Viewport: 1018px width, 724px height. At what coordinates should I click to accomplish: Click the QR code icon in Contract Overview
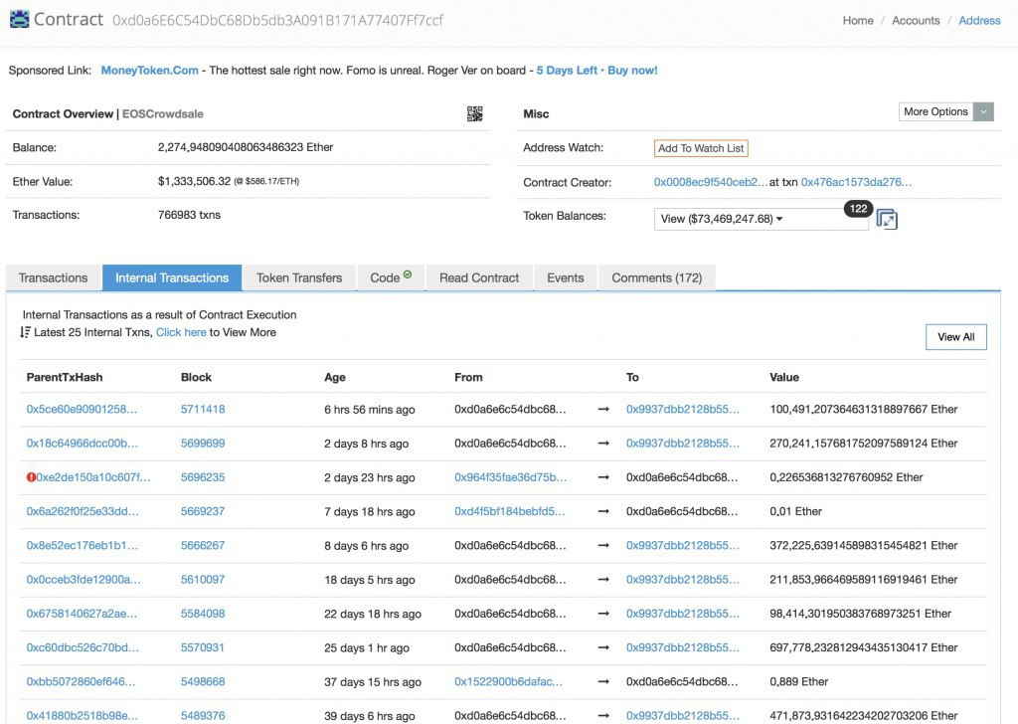click(474, 114)
